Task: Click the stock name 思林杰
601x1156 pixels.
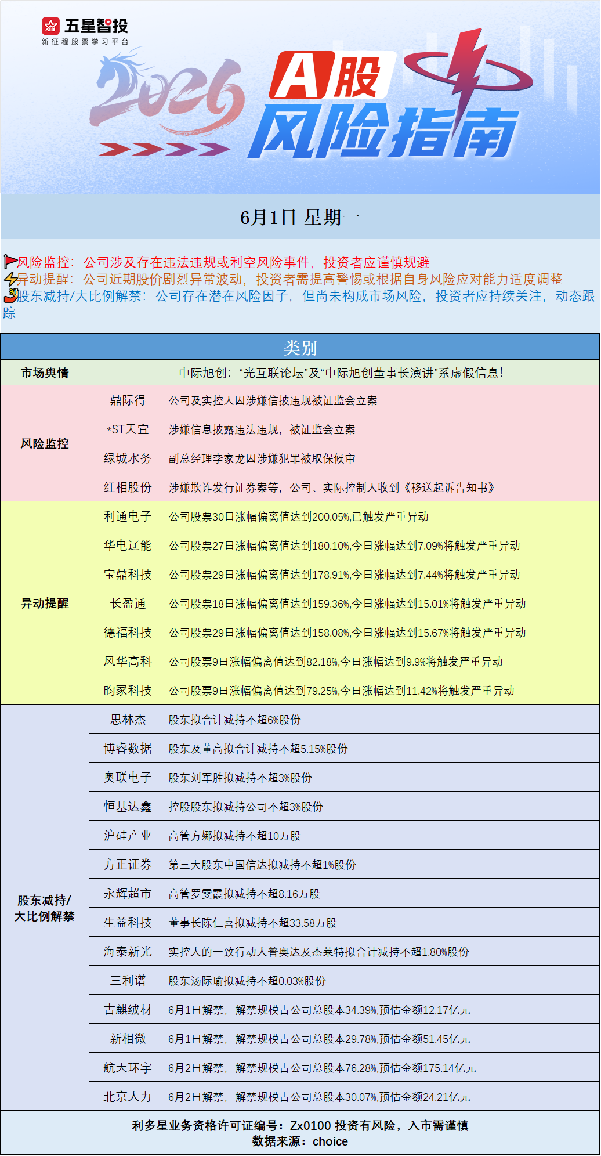Action: (128, 720)
